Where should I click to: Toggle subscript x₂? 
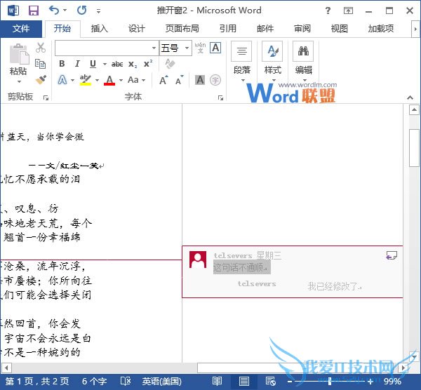133,64
